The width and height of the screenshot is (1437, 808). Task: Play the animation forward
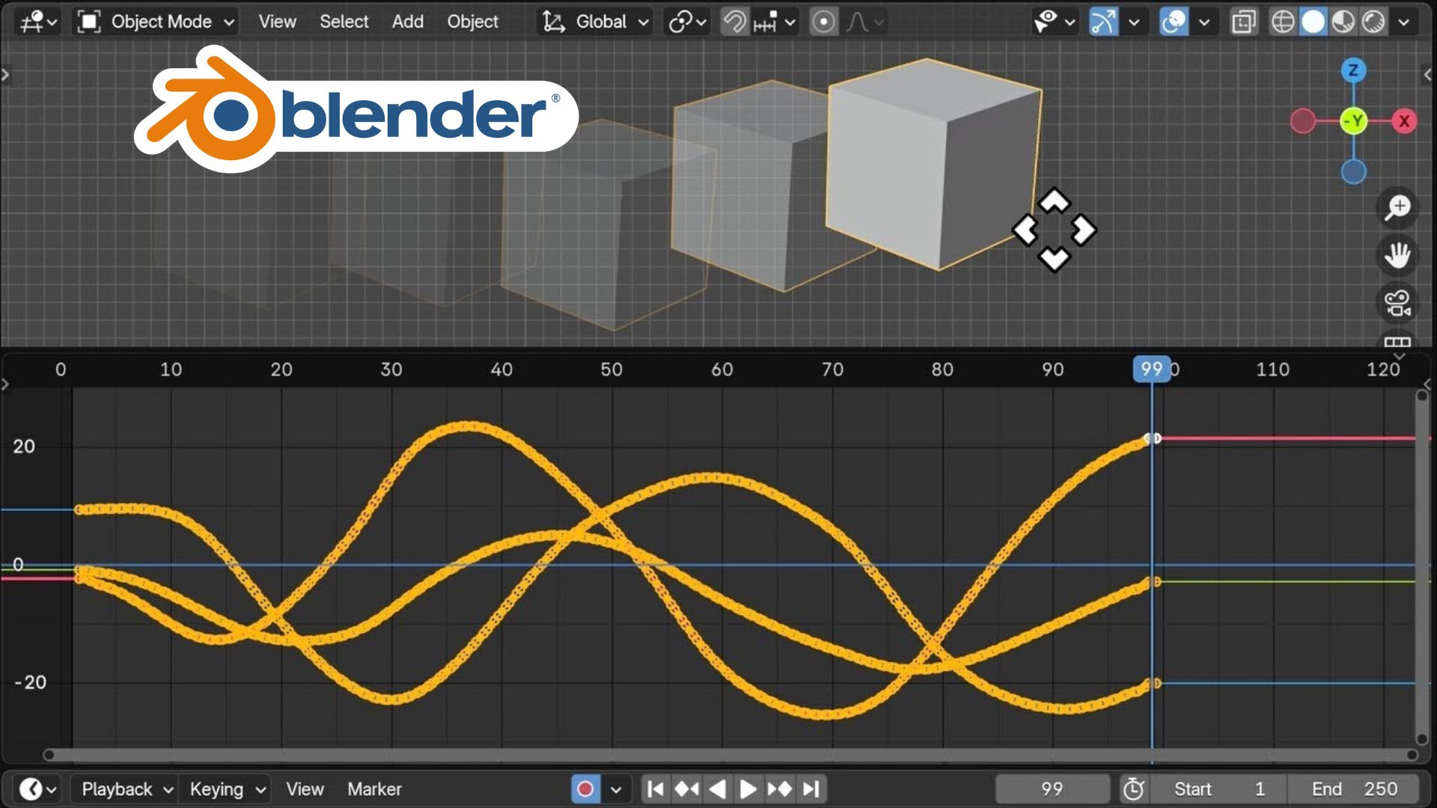click(747, 789)
